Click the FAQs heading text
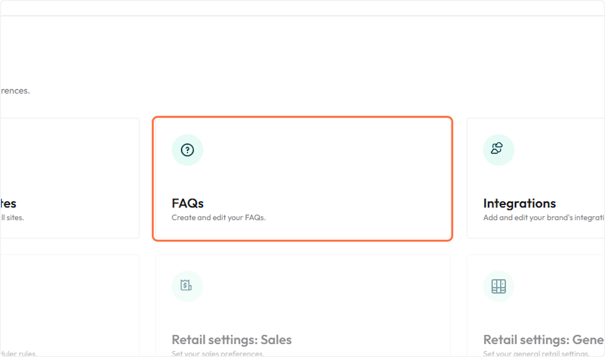The width and height of the screenshot is (605, 357). (x=188, y=203)
